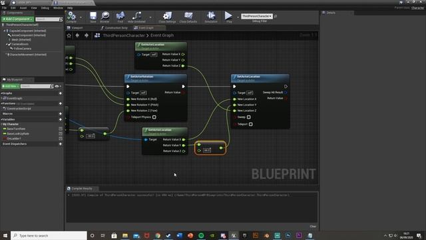Open the Hide Unrelated options dropdown arrow

(x=150, y=17)
